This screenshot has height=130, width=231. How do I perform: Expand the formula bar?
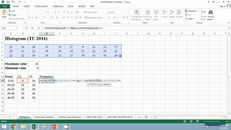click(228, 28)
